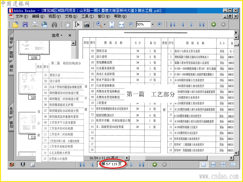The image size is (243, 182).
Task: Click the Zoom Out minus button
Action: click(x=131, y=24)
